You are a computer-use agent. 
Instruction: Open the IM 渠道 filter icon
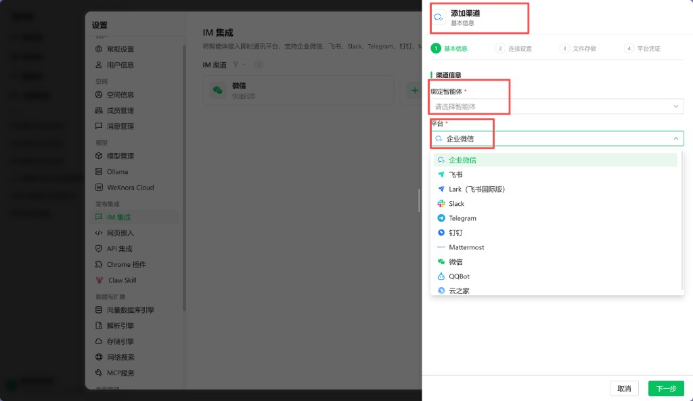coord(236,64)
